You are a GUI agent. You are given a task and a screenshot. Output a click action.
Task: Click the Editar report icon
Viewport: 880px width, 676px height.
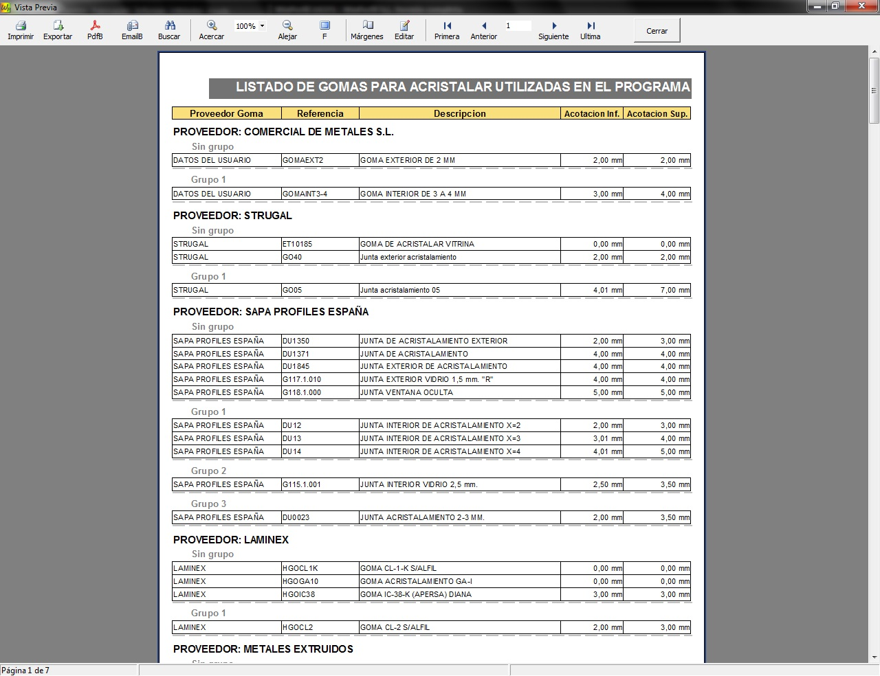click(x=404, y=25)
